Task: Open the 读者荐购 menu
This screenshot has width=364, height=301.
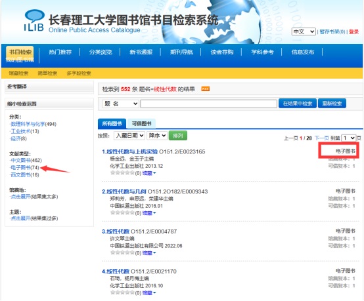Action: coord(221,52)
